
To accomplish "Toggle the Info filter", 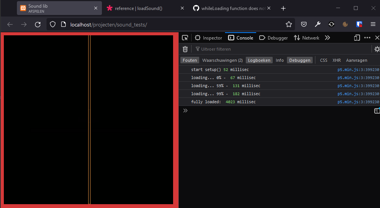I will tap(280, 60).
